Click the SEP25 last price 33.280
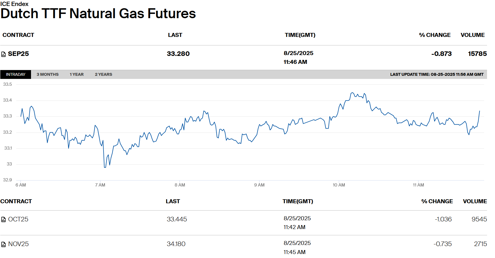Image resolution: width=495 pixels, height=258 pixels. click(x=178, y=54)
